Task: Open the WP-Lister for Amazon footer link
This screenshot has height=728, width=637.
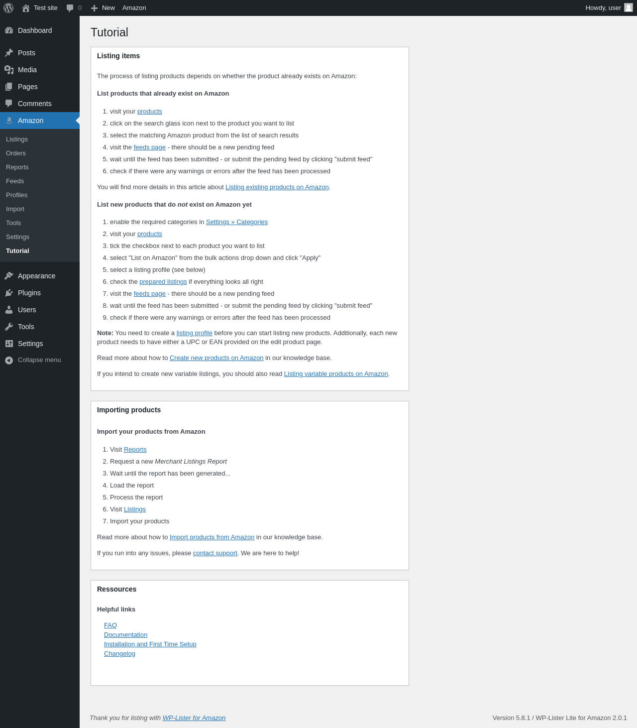Action: coord(194,718)
